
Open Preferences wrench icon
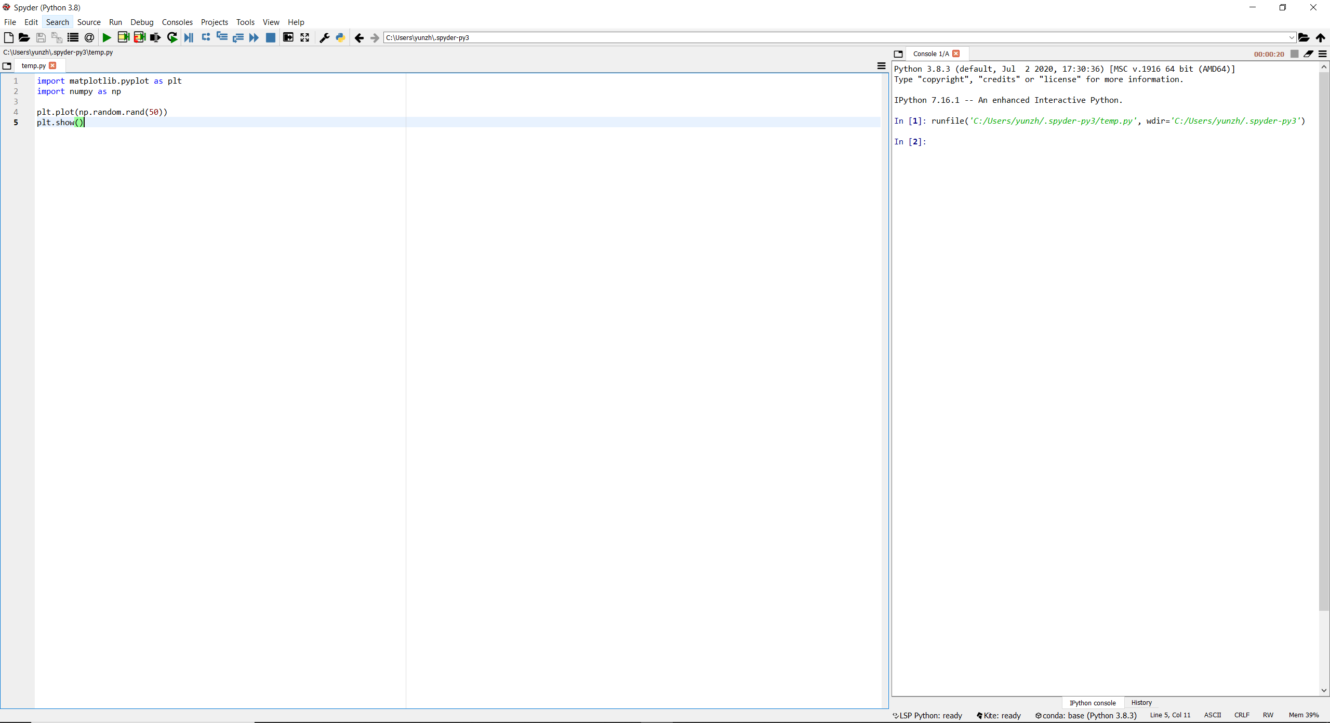coord(324,37)
